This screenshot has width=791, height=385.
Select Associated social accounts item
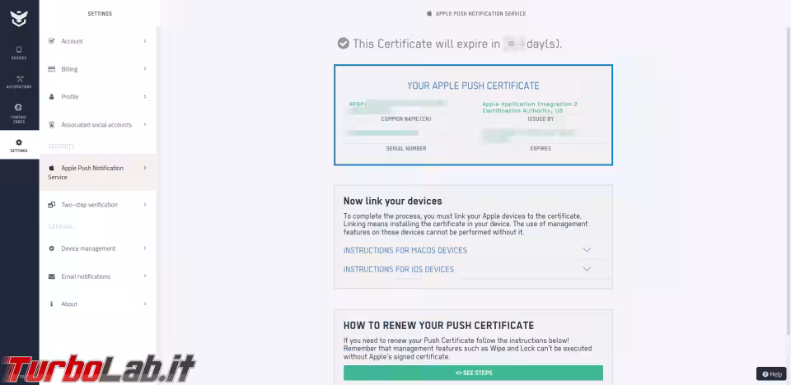tap(98, 125)
